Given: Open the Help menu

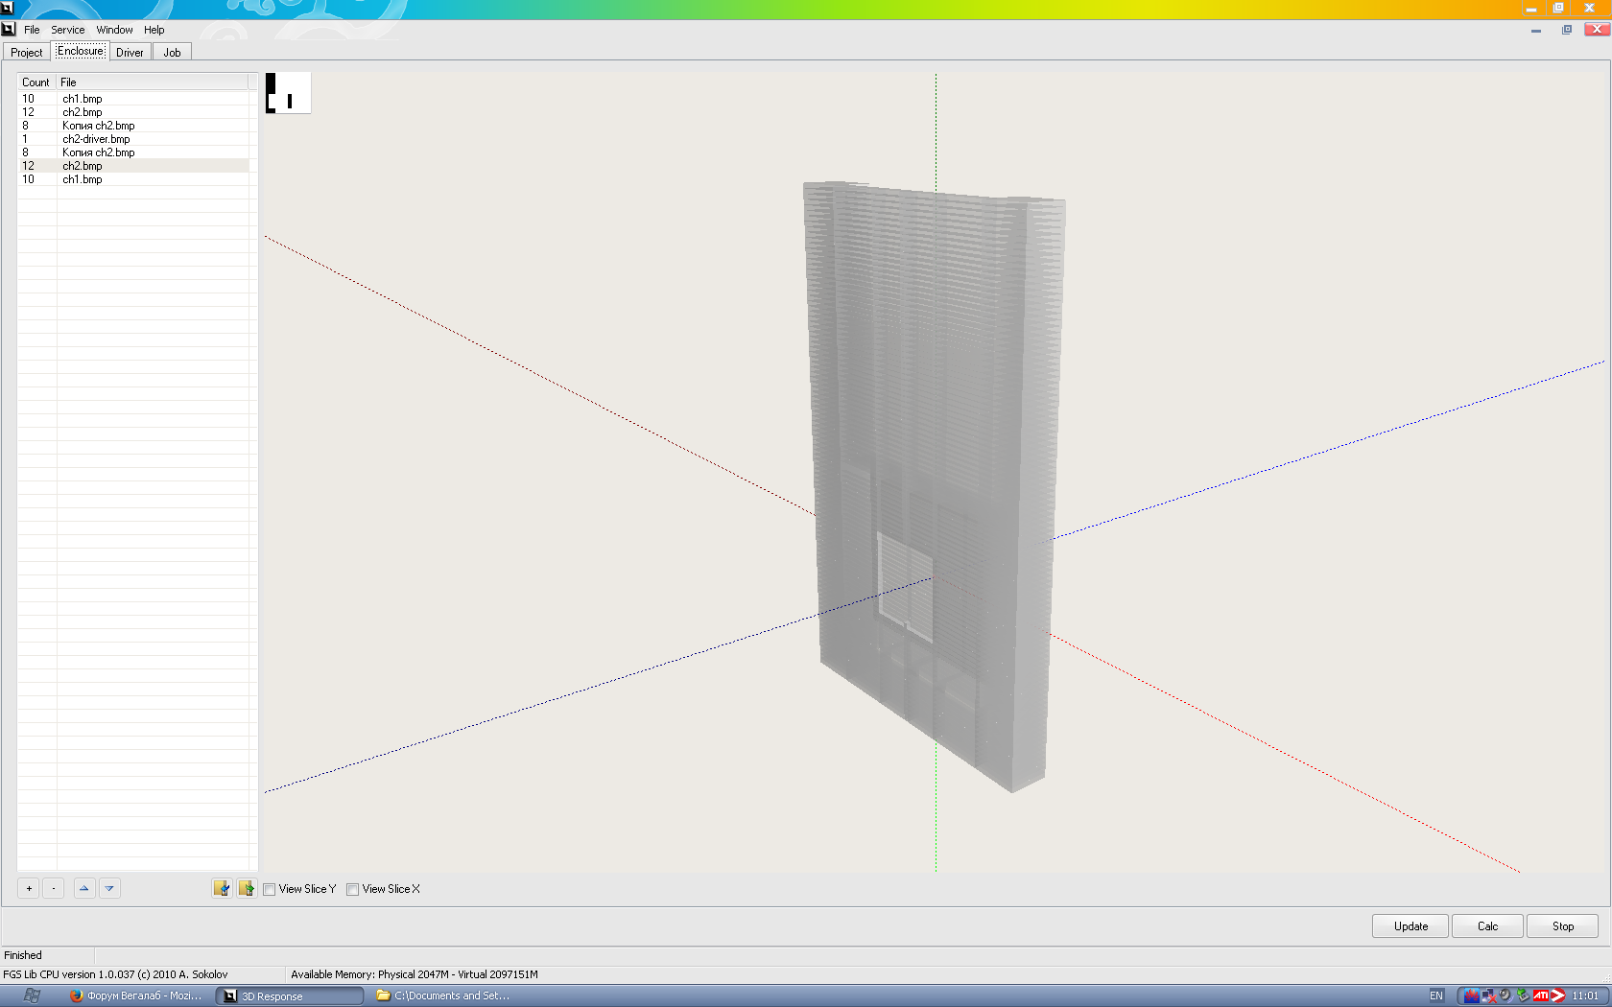Looking at the screenshot, I should [154, 30].
